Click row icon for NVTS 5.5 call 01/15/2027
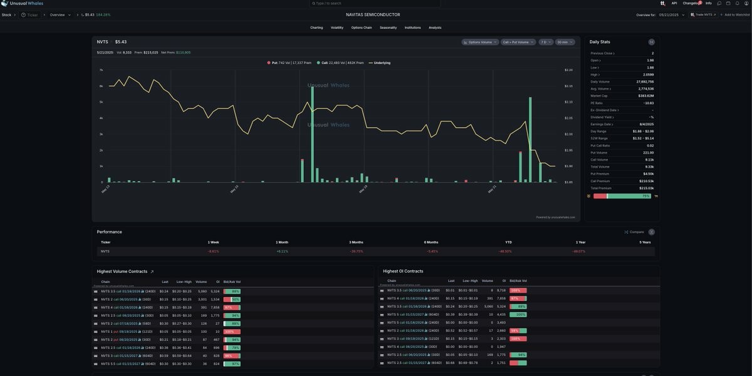The image size is (752, 376). (x=96, y=363)
